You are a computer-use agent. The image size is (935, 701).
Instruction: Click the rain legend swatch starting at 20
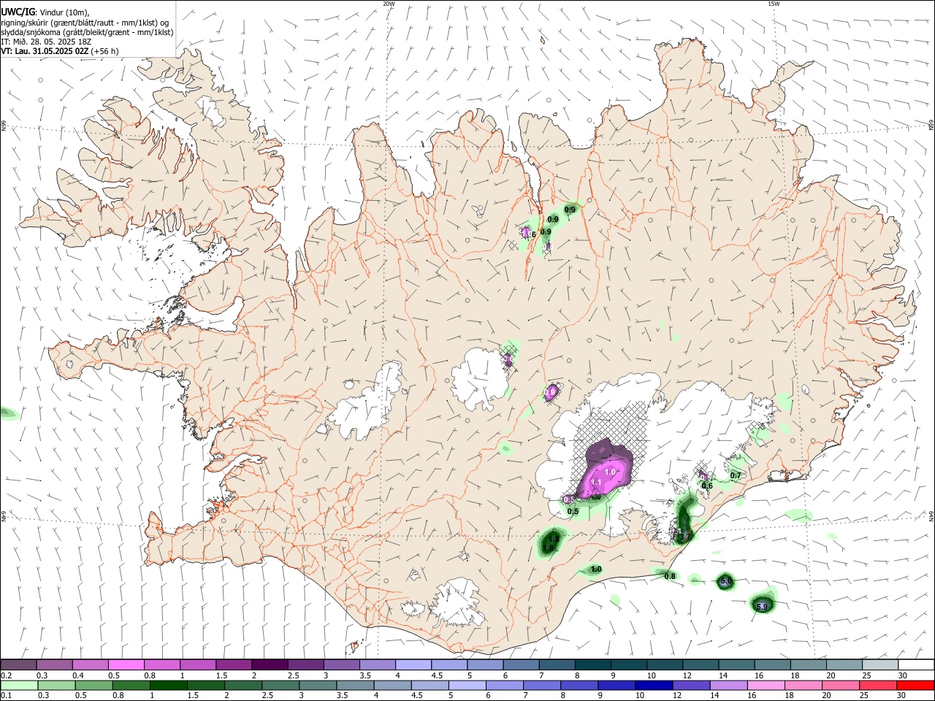coord(840,685)
